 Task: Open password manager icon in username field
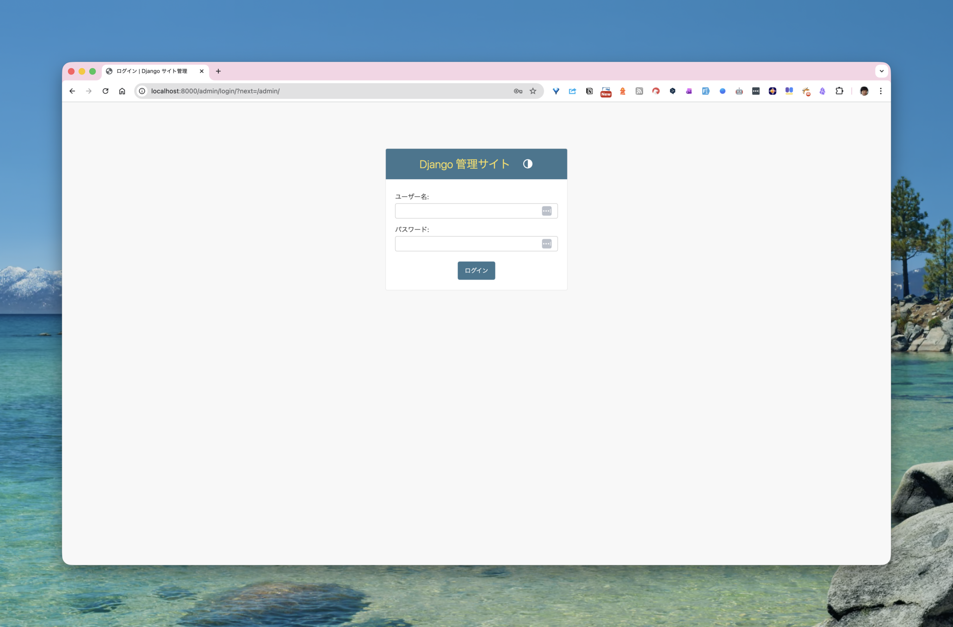click(x=546, y=211)
